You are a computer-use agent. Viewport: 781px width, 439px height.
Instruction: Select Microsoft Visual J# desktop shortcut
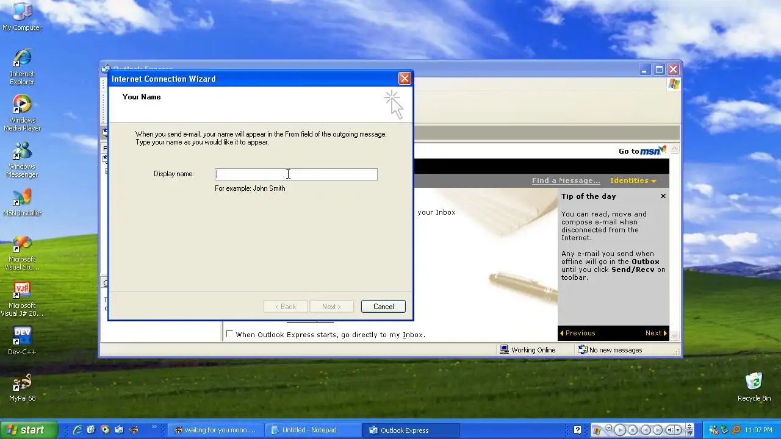22,299
